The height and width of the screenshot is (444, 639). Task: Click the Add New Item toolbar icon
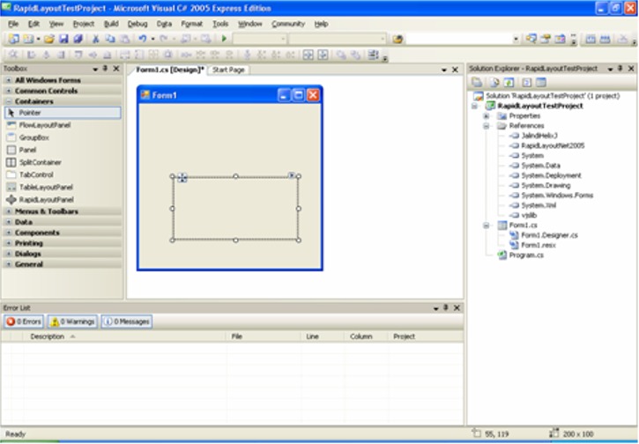pos(28,39)
